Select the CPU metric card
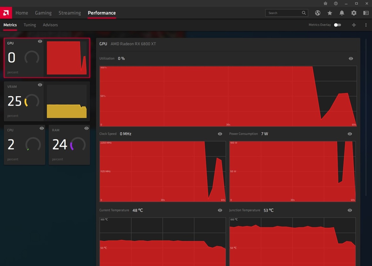The width and height of the screenshot is (372, 266). click(x=24, y=145)
